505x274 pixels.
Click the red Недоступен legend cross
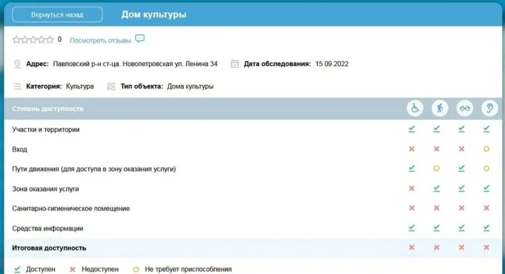[73, 269]
